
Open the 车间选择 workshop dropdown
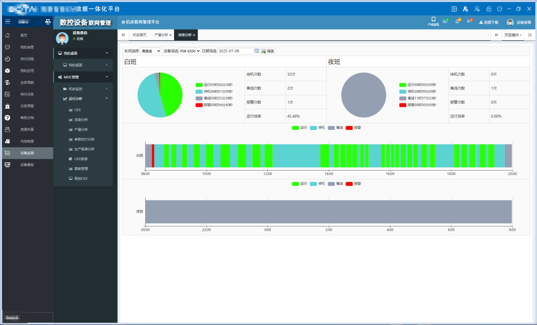pyautogui.click(x=150, y=51)
